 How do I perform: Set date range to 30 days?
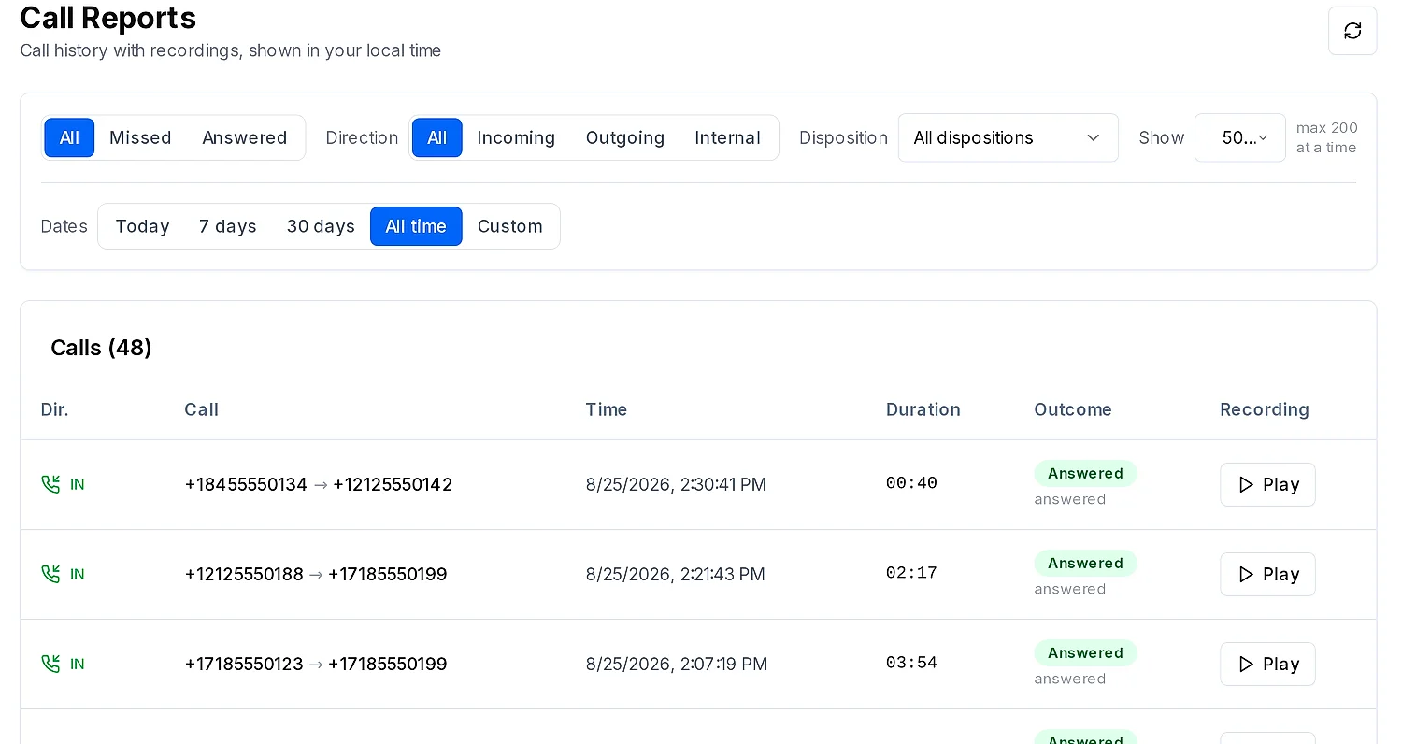[x=321, y=226]
